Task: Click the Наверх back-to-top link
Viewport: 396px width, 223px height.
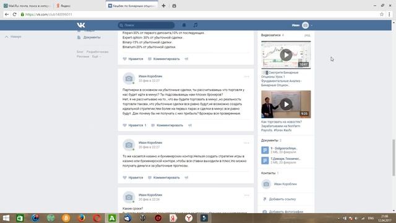Action: tap(13, 37)
